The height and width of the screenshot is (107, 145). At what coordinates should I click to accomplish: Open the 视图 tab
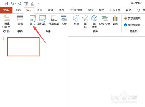click(x=102, y=10)
